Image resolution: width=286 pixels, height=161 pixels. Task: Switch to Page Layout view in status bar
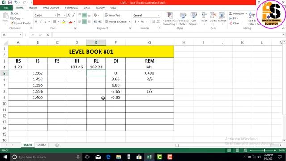(x=237, y=150)
